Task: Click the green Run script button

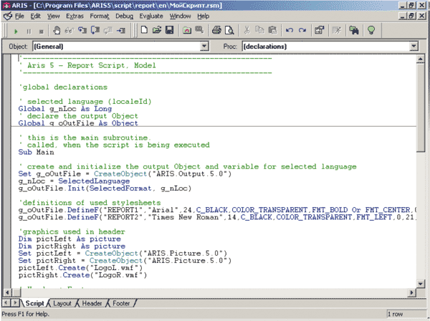Action: coord(16,31)
